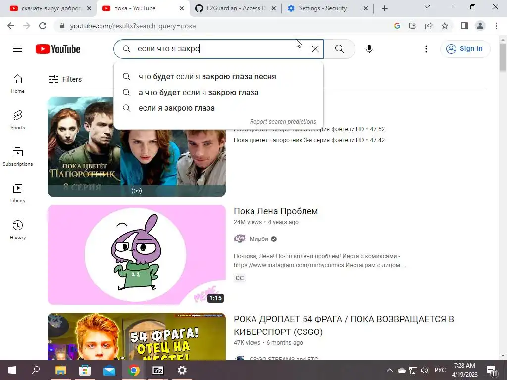The height and width of the screenshot is (380, 507).
Task: Click the address bar URL
Action: (x=133, y=26)
